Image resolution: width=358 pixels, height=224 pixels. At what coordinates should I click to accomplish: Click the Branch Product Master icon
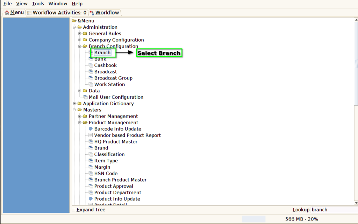click(x=91, y=180)
